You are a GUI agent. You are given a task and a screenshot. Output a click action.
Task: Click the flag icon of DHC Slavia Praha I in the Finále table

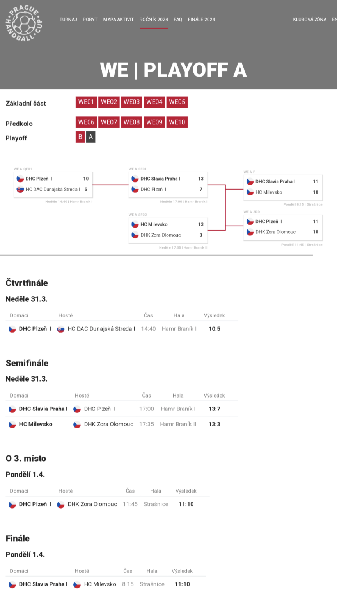coord(12,585)
